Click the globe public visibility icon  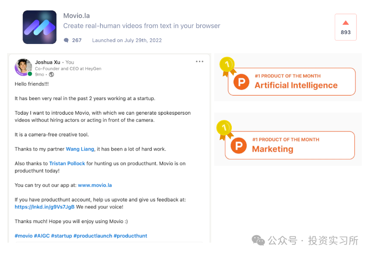tap(51, 74)
